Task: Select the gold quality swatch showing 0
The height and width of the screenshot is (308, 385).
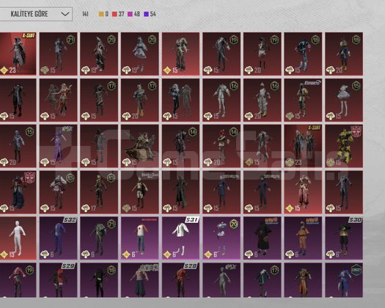Action: point(101,14)
